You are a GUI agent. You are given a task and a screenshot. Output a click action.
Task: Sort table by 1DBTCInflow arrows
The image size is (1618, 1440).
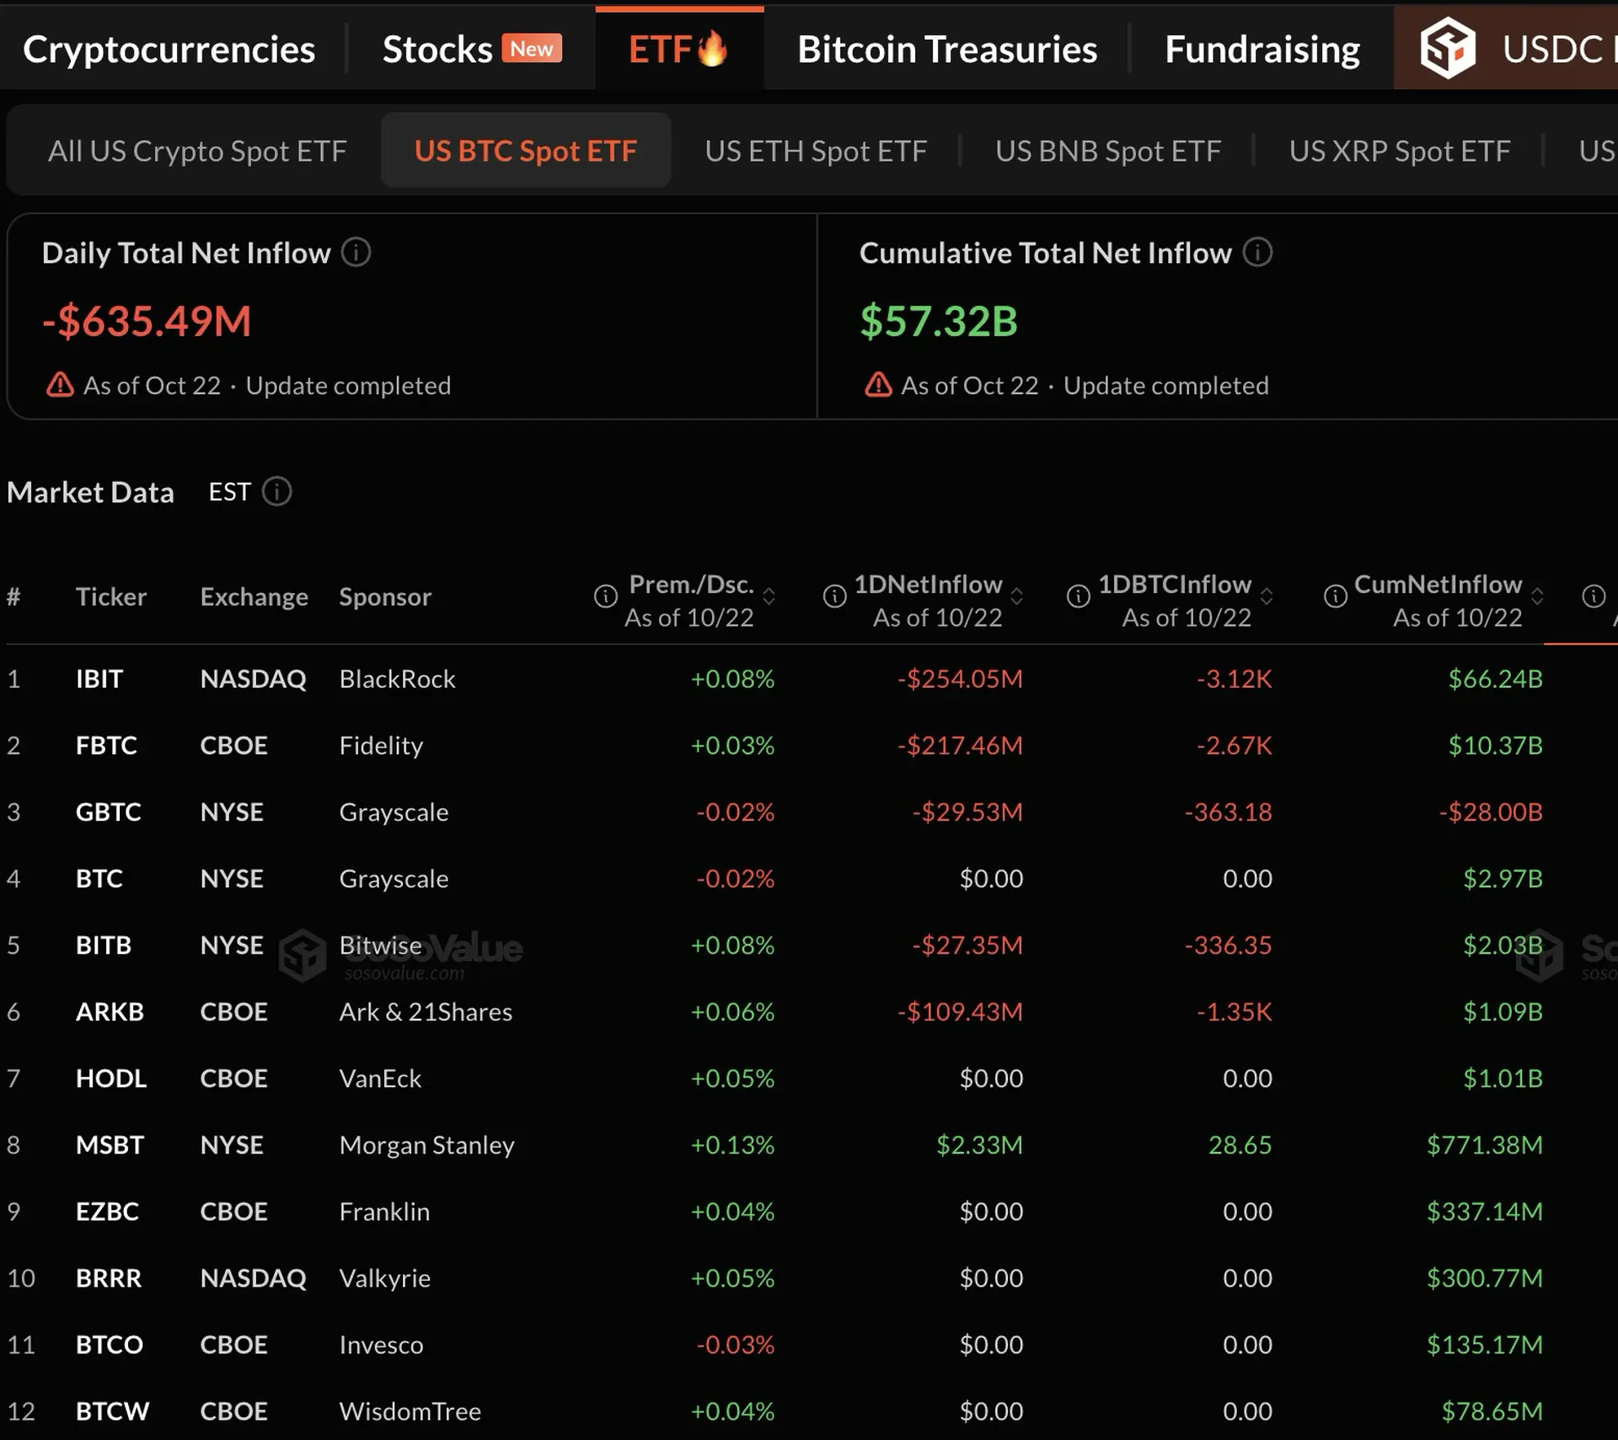(x=1266, y=597)
